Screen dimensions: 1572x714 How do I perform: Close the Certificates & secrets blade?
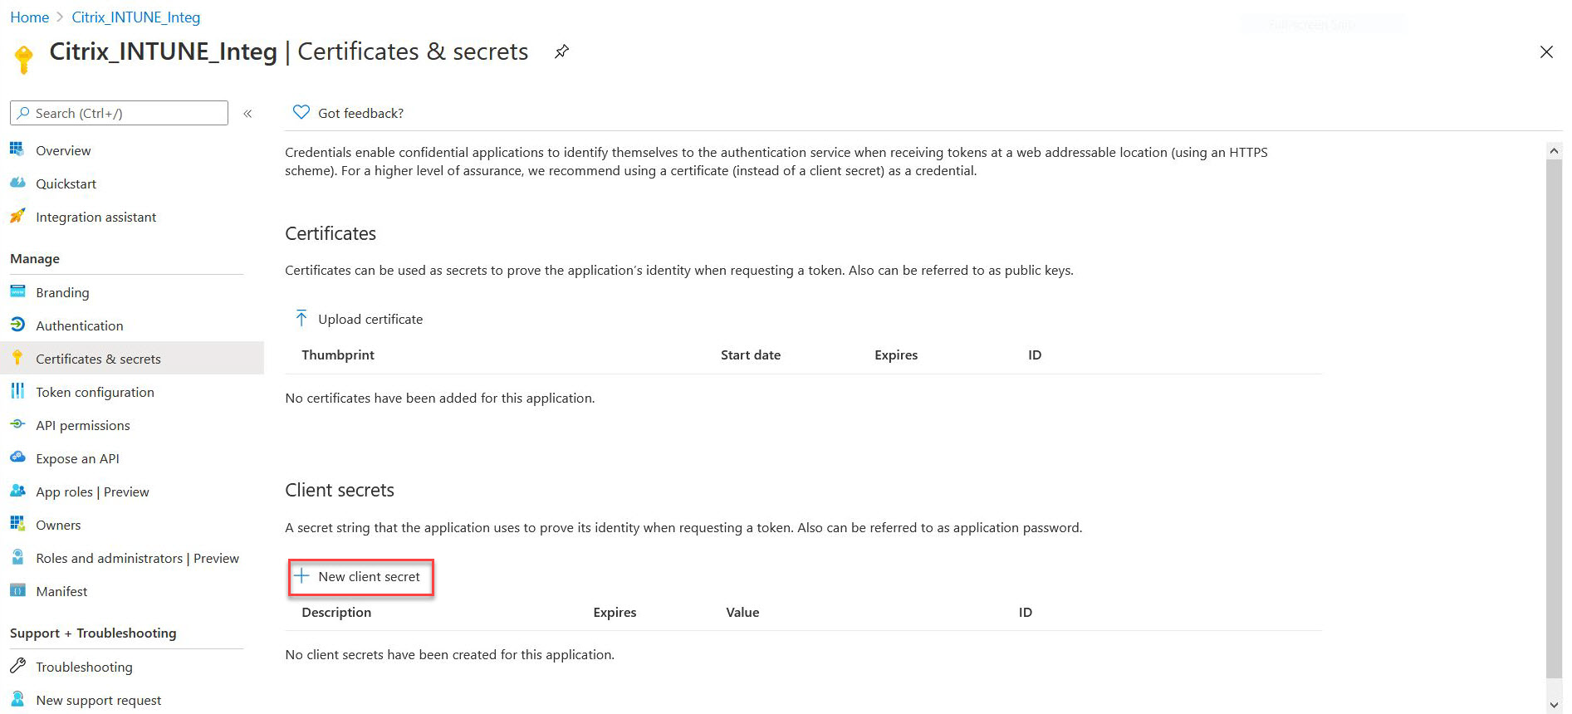[1546, 52]
